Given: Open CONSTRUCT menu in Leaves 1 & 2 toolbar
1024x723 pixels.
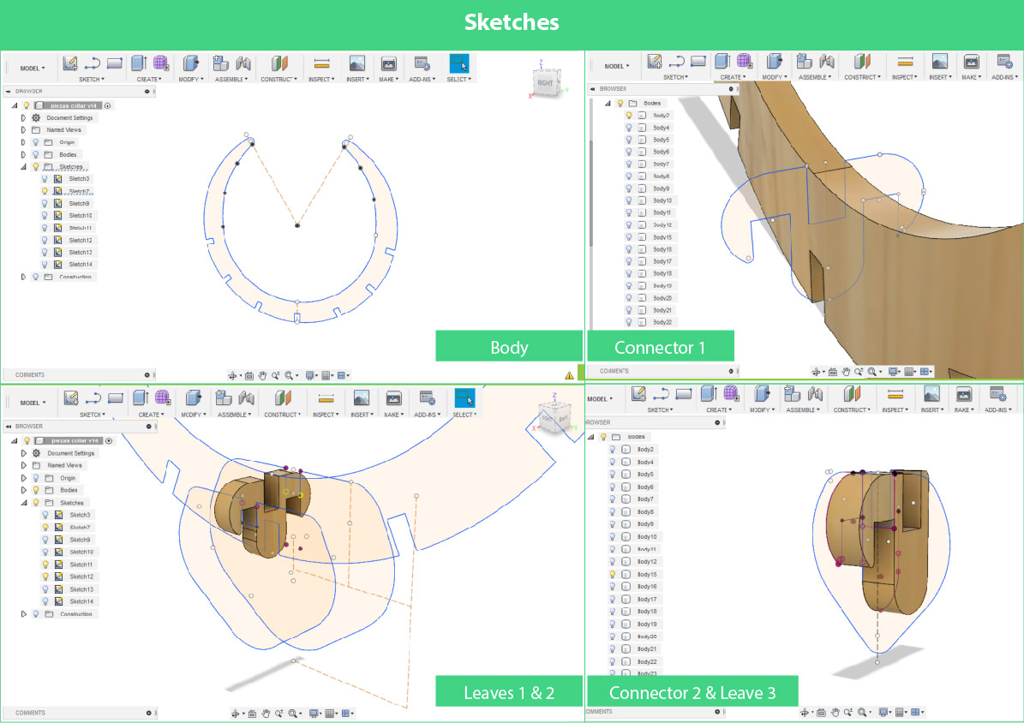Looking at the screenshot, I should pos(282,415).
